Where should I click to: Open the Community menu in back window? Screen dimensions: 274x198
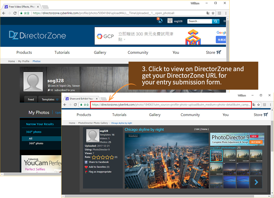[x=138, y=53]
